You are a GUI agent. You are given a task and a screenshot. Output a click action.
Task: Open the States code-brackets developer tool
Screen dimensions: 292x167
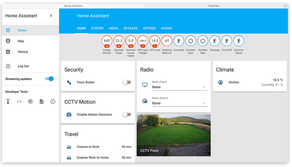click(x=19, y=101)
